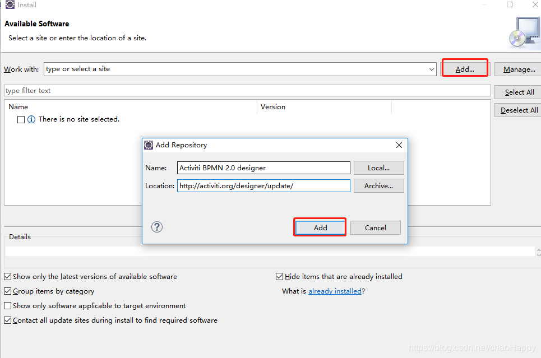This screenshot has height=358, width=541.
Task: Uncheck Group items by category
Action: [8, 291]
